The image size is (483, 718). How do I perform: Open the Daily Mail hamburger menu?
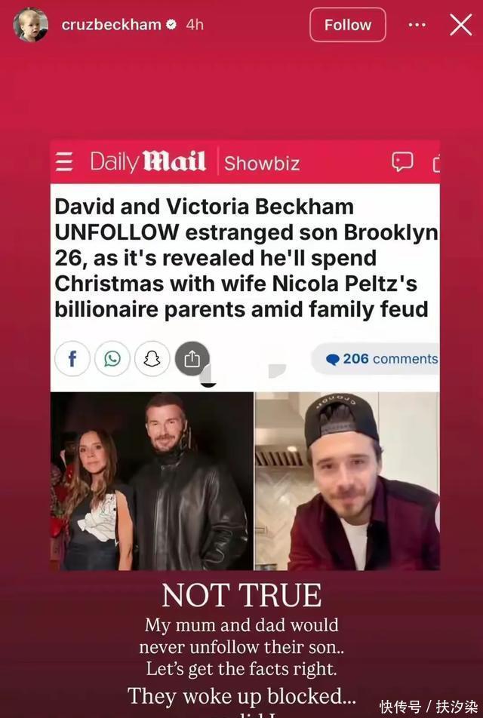pyautogui.click(x=64, y=162)
